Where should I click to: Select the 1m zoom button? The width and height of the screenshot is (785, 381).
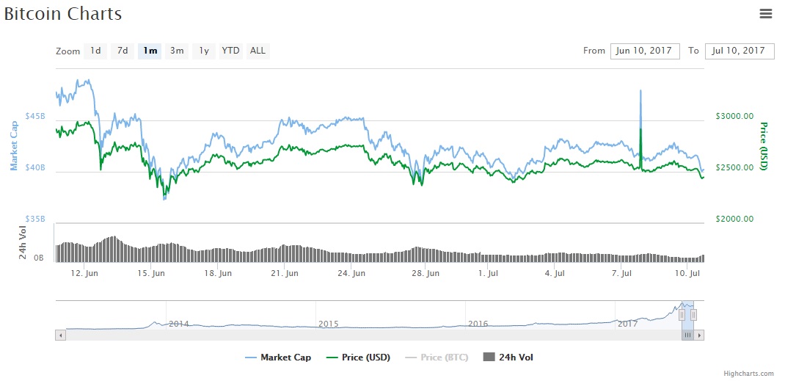click(x=150, y=51)
